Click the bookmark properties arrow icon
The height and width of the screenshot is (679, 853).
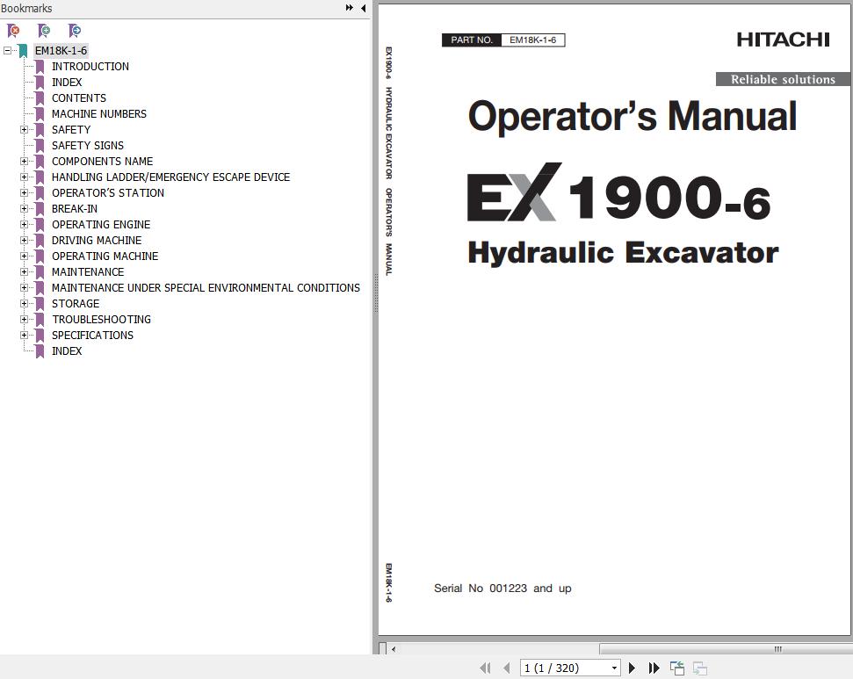[75, 31]
